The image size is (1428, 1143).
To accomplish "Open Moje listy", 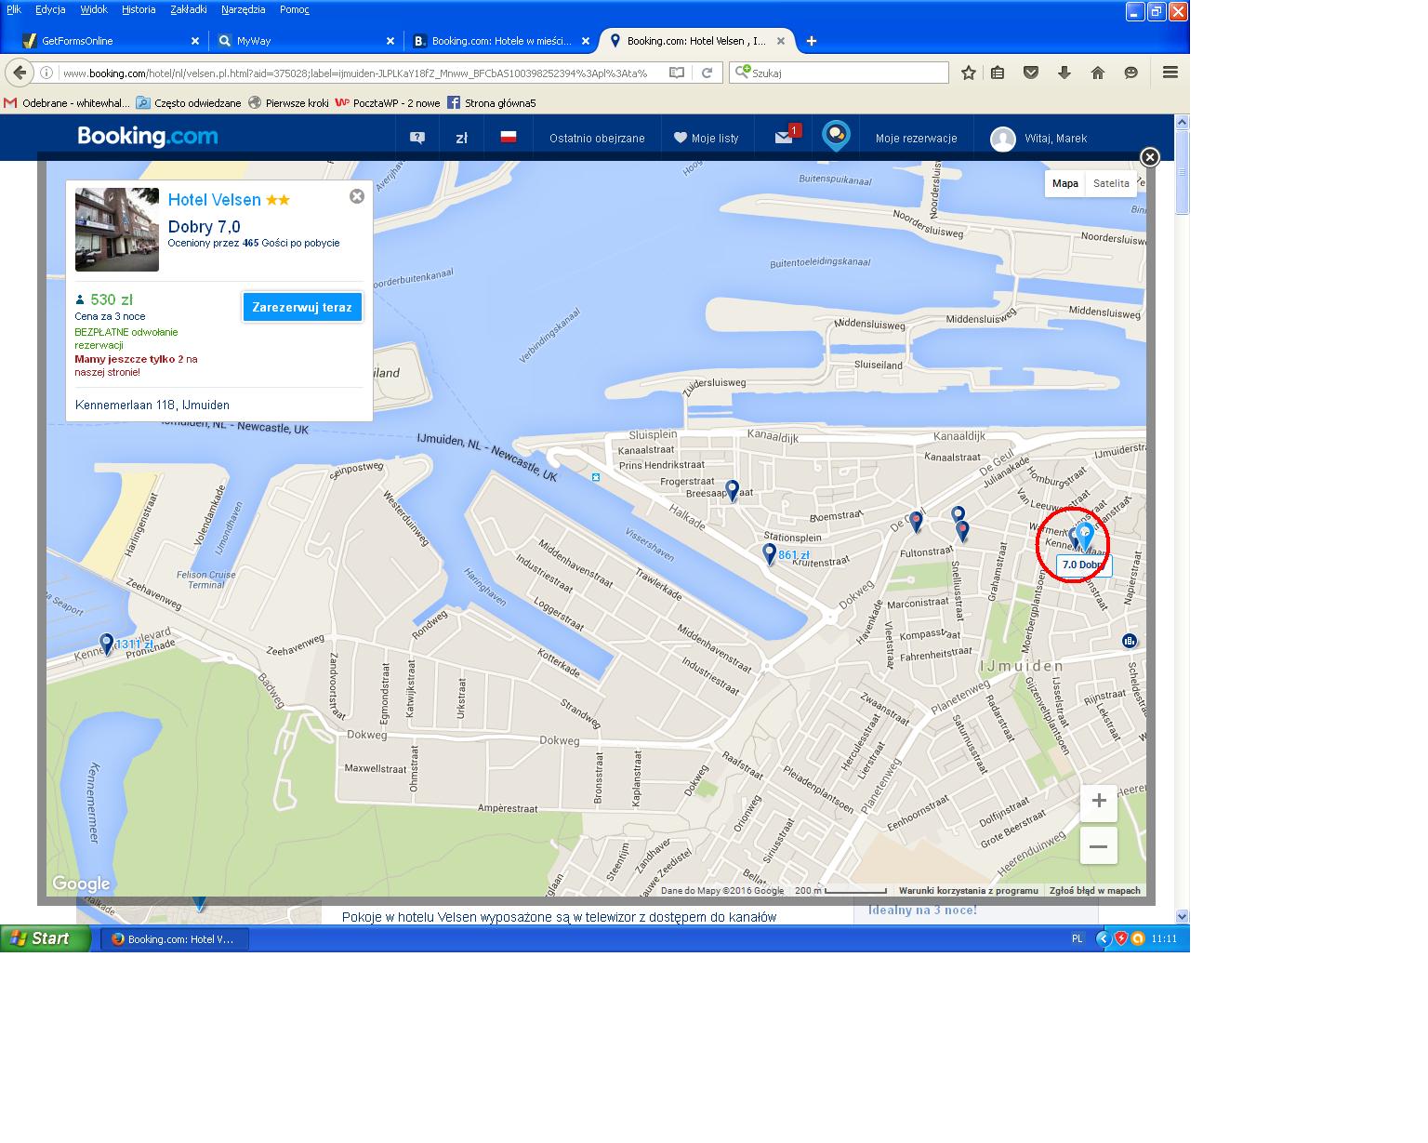I will pos(707,138).
